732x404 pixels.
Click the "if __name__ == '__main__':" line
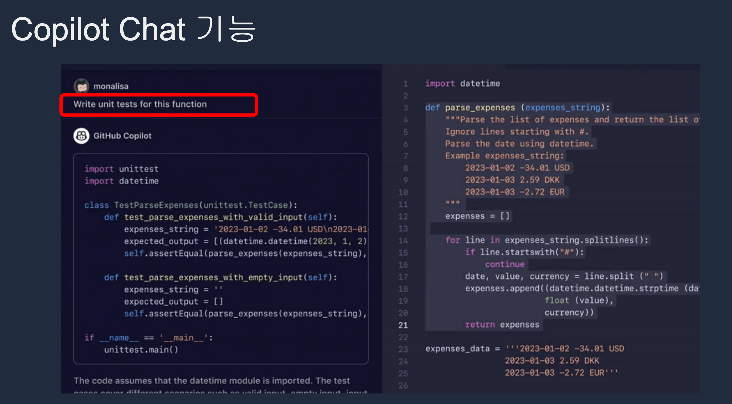pyautogui.click(x=149, y=338)
